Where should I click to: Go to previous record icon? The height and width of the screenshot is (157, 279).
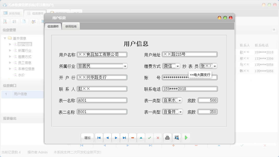[x=107, y=137]
